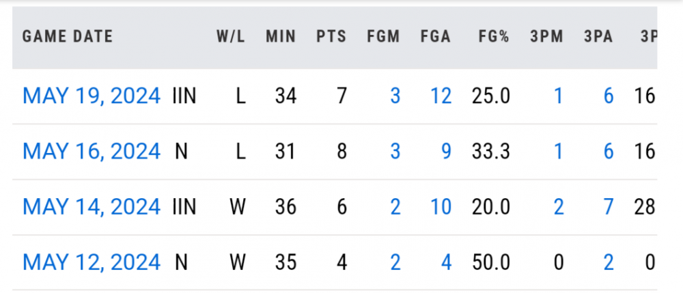Click FGM value 3 for May 16
Image resolution: width=683 pixels, height=293 pixels.
pos(395,151)
